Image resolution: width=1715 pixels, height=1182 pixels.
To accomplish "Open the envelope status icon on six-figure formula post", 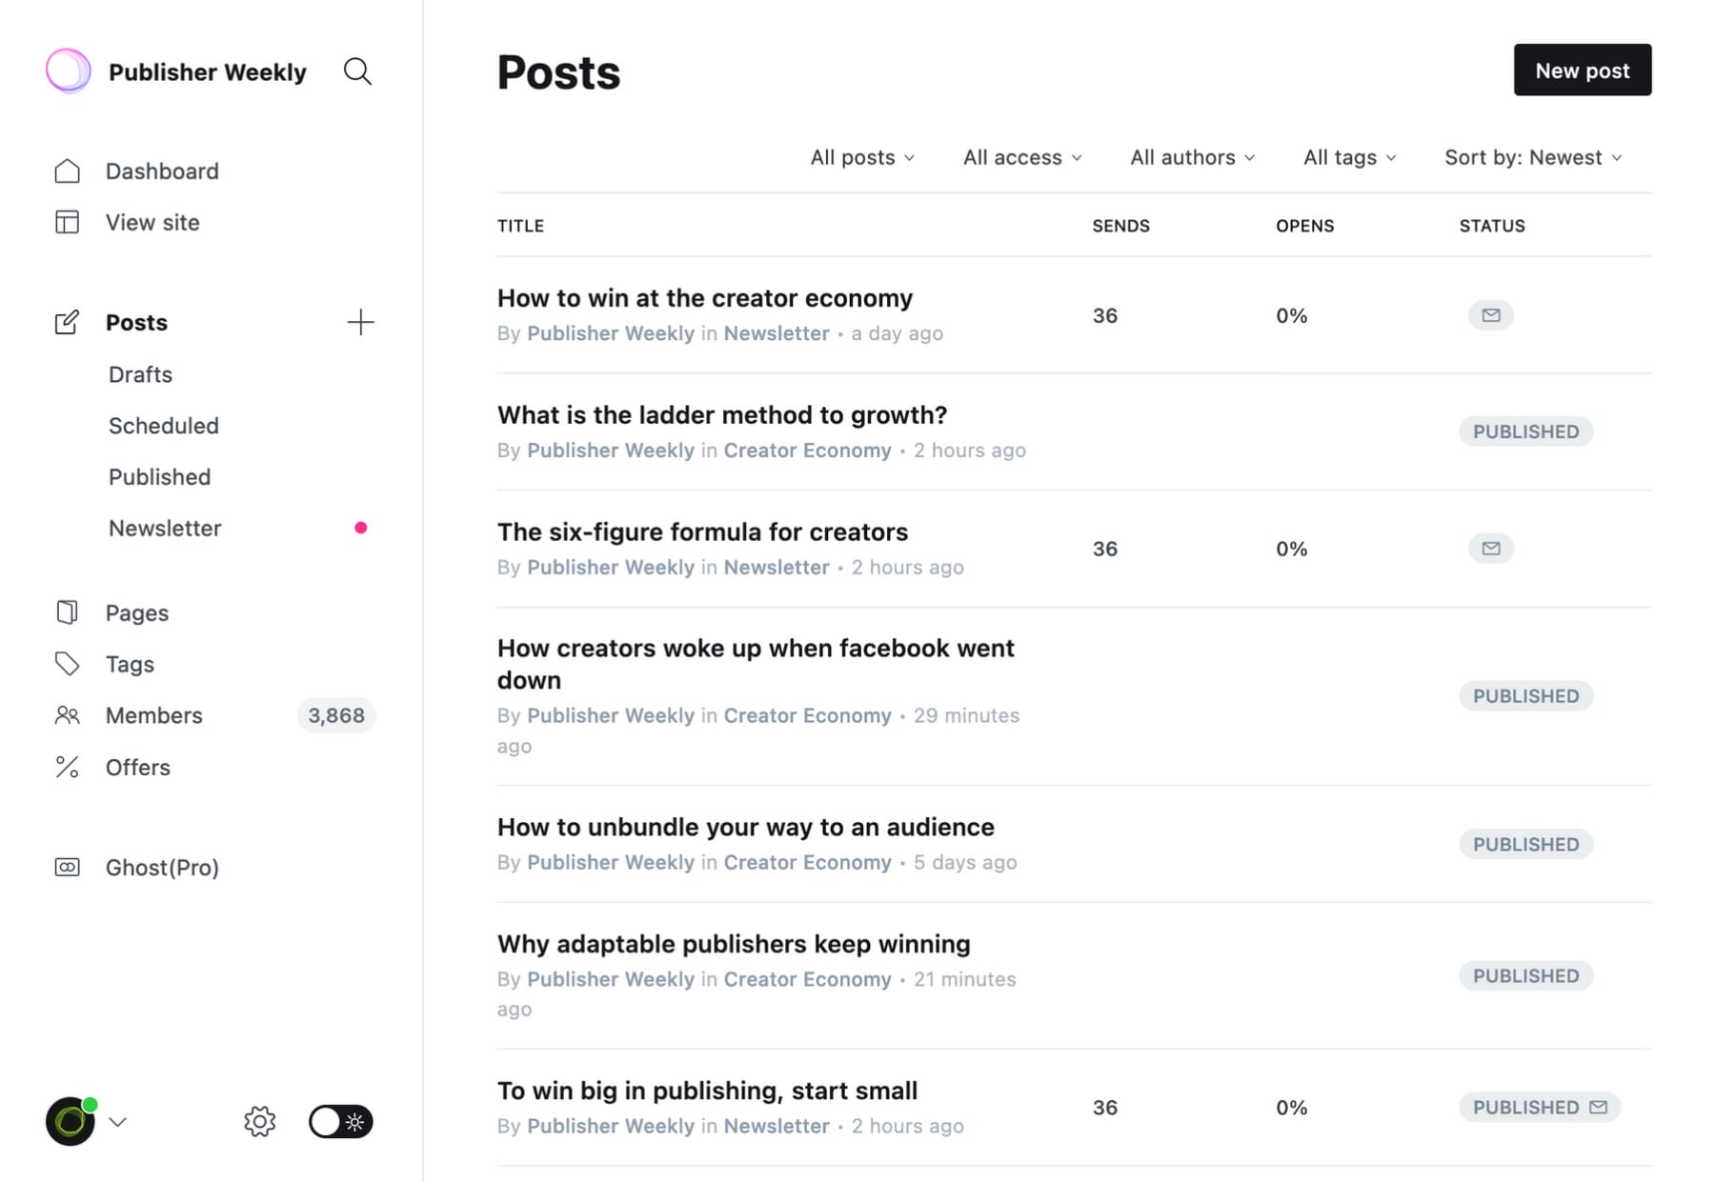I will (1490, 548).
